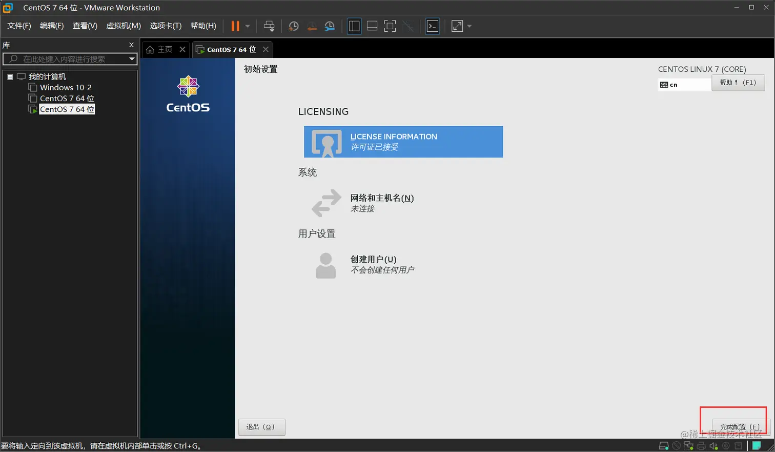Click the CENTOS LINUX 7 (CORE) text
Viewport: 775px width, 452px height.
click(x=702, y=69)
